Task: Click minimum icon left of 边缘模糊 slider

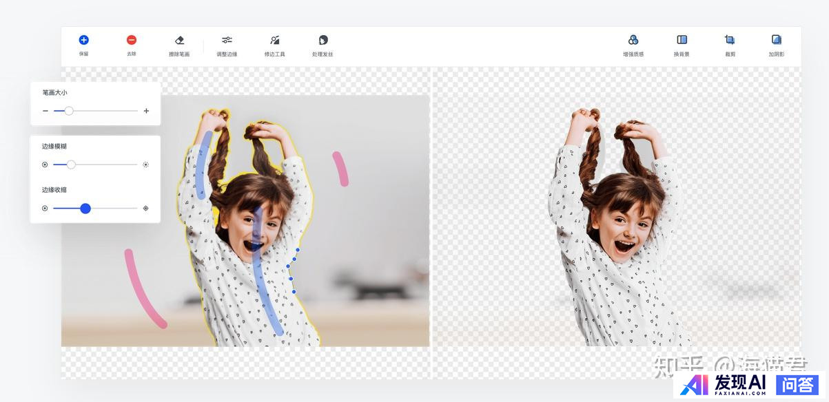Action: tap(45, 165)
